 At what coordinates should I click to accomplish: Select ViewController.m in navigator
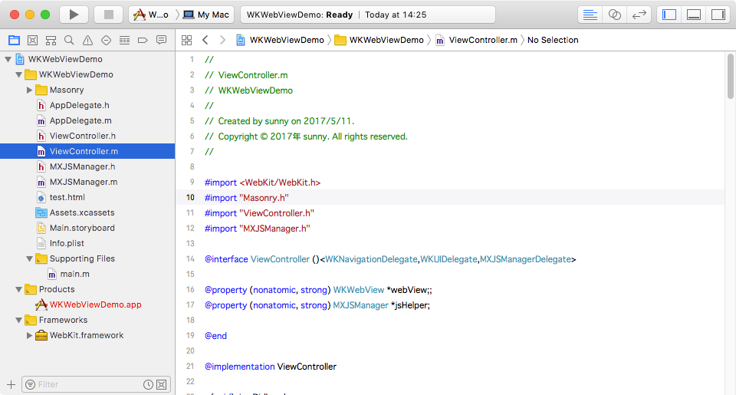[x=87, y=151]
